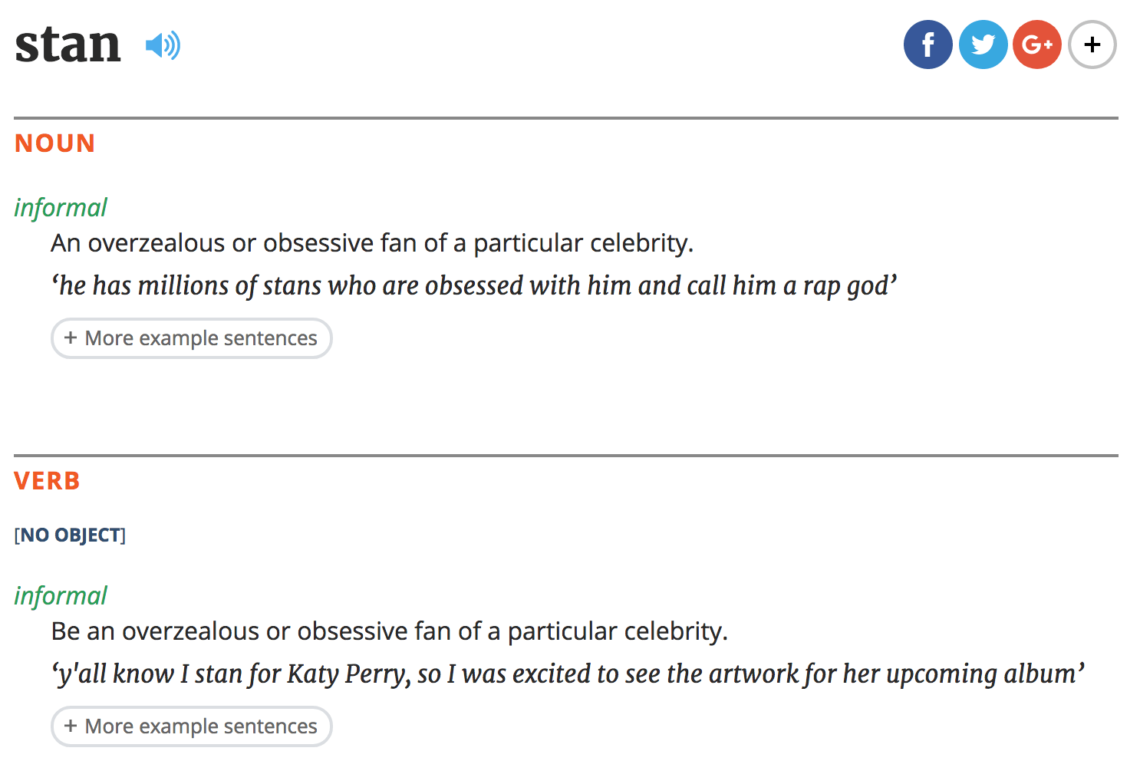Screen dimensions: 1140x784
Task: Click the divider line above the NOUN heading
Action: click(566, 118)
